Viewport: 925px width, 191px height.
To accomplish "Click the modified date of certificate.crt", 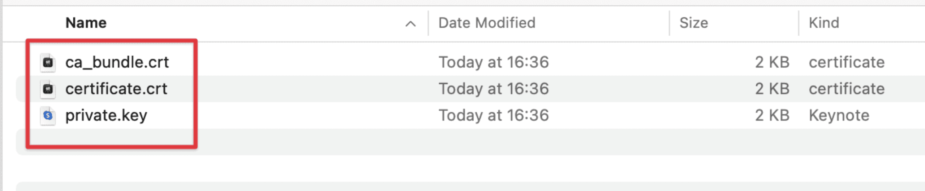I will pos(494,89).
